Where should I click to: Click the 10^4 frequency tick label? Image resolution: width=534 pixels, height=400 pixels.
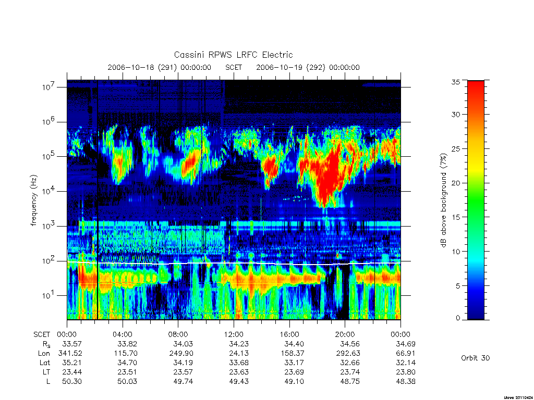[50, 191]
